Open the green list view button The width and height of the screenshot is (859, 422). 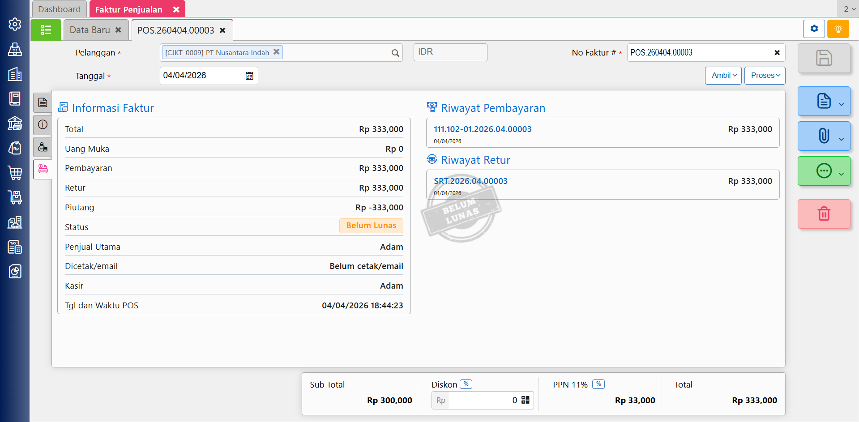tap(46, 30)
